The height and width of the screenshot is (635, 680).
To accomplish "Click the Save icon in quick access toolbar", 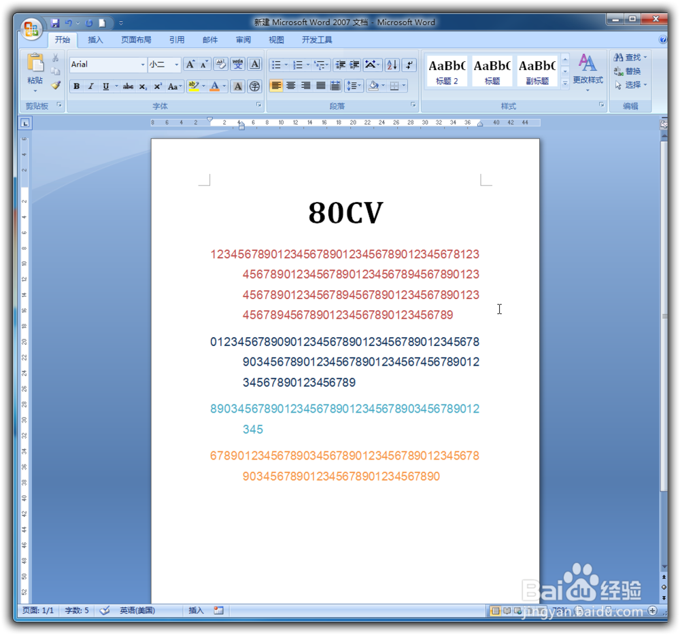I will pyautogui.click(x=55, y=23).
